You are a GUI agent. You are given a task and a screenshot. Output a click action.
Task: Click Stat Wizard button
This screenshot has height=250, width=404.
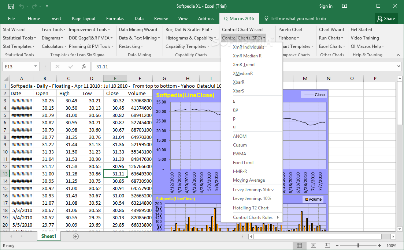[x=14, y=30]
